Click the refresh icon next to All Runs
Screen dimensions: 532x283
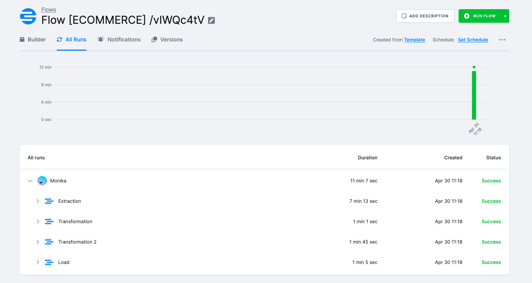pyautogui.click(x=59, y=39)
